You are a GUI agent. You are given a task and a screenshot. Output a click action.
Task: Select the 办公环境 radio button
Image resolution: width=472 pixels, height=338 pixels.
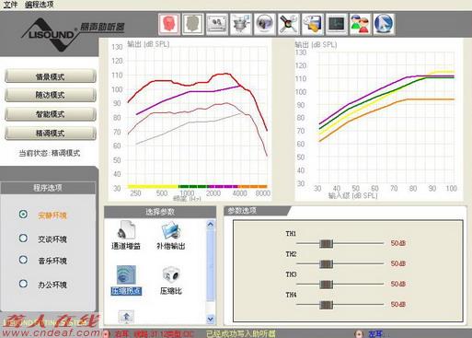23,284
